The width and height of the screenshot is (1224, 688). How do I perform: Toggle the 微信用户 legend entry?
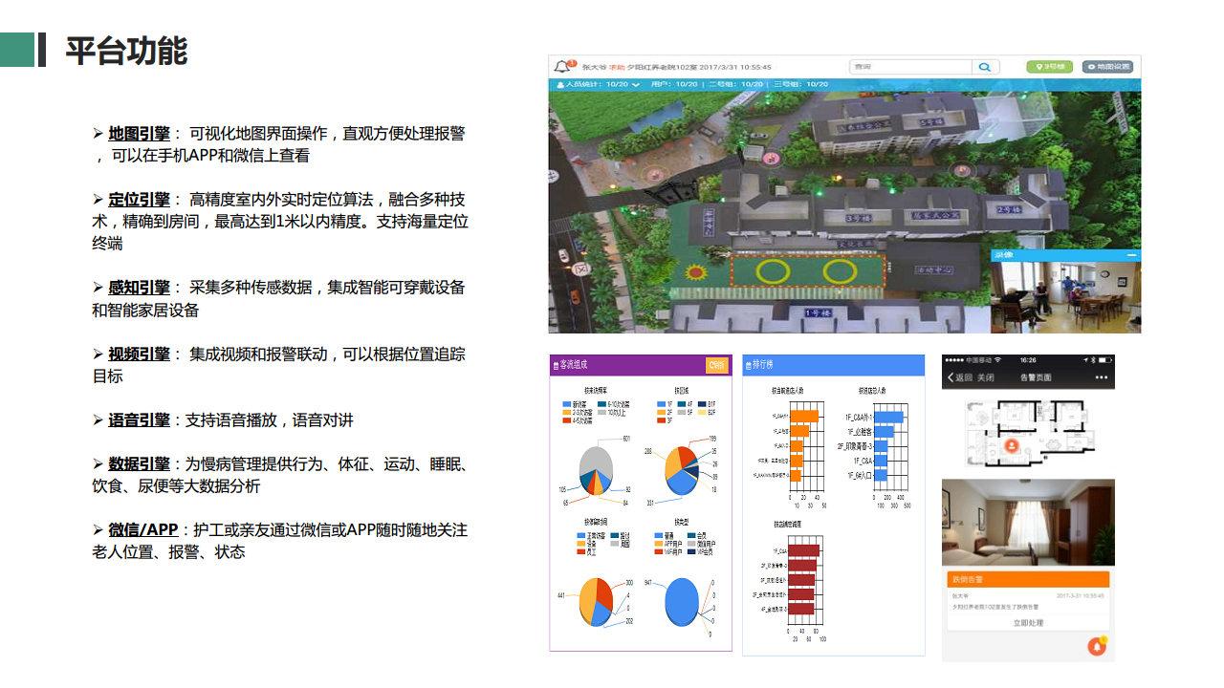[702, 544]
